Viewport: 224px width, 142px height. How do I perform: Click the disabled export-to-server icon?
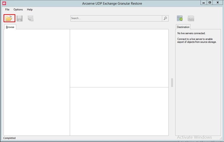191,18
